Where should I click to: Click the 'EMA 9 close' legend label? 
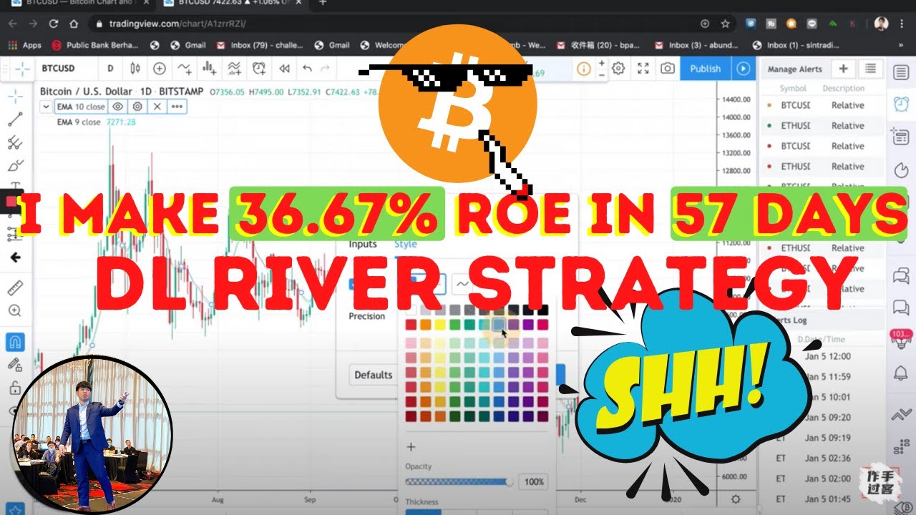pos(79,122)
